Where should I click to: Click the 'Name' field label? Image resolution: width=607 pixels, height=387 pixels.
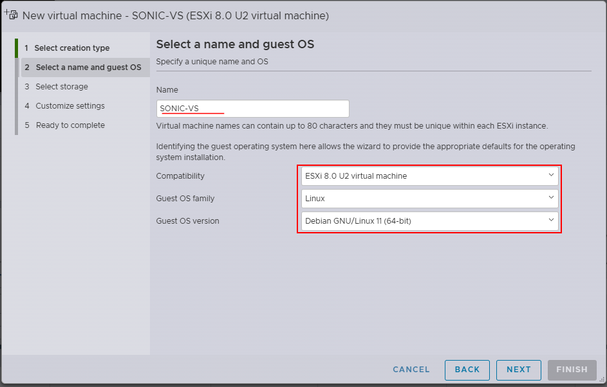[x=167, y=90]
